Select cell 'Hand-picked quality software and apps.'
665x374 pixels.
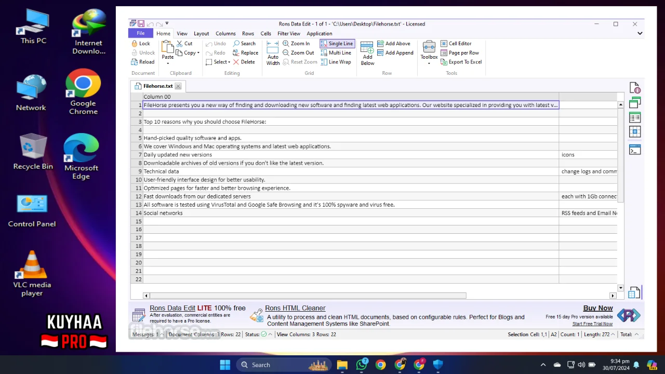[x=351, y=138]
